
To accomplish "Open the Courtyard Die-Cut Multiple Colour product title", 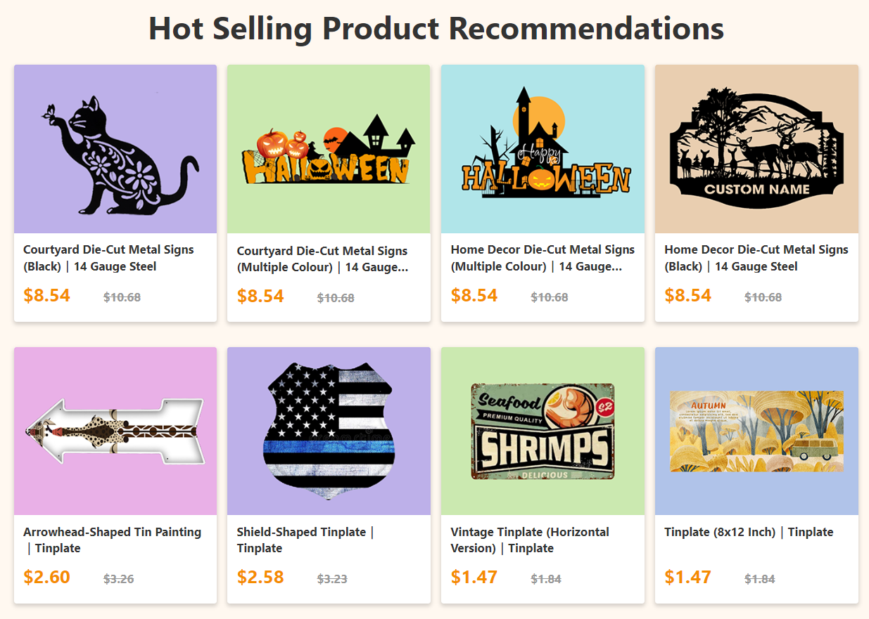I will 322,258.
